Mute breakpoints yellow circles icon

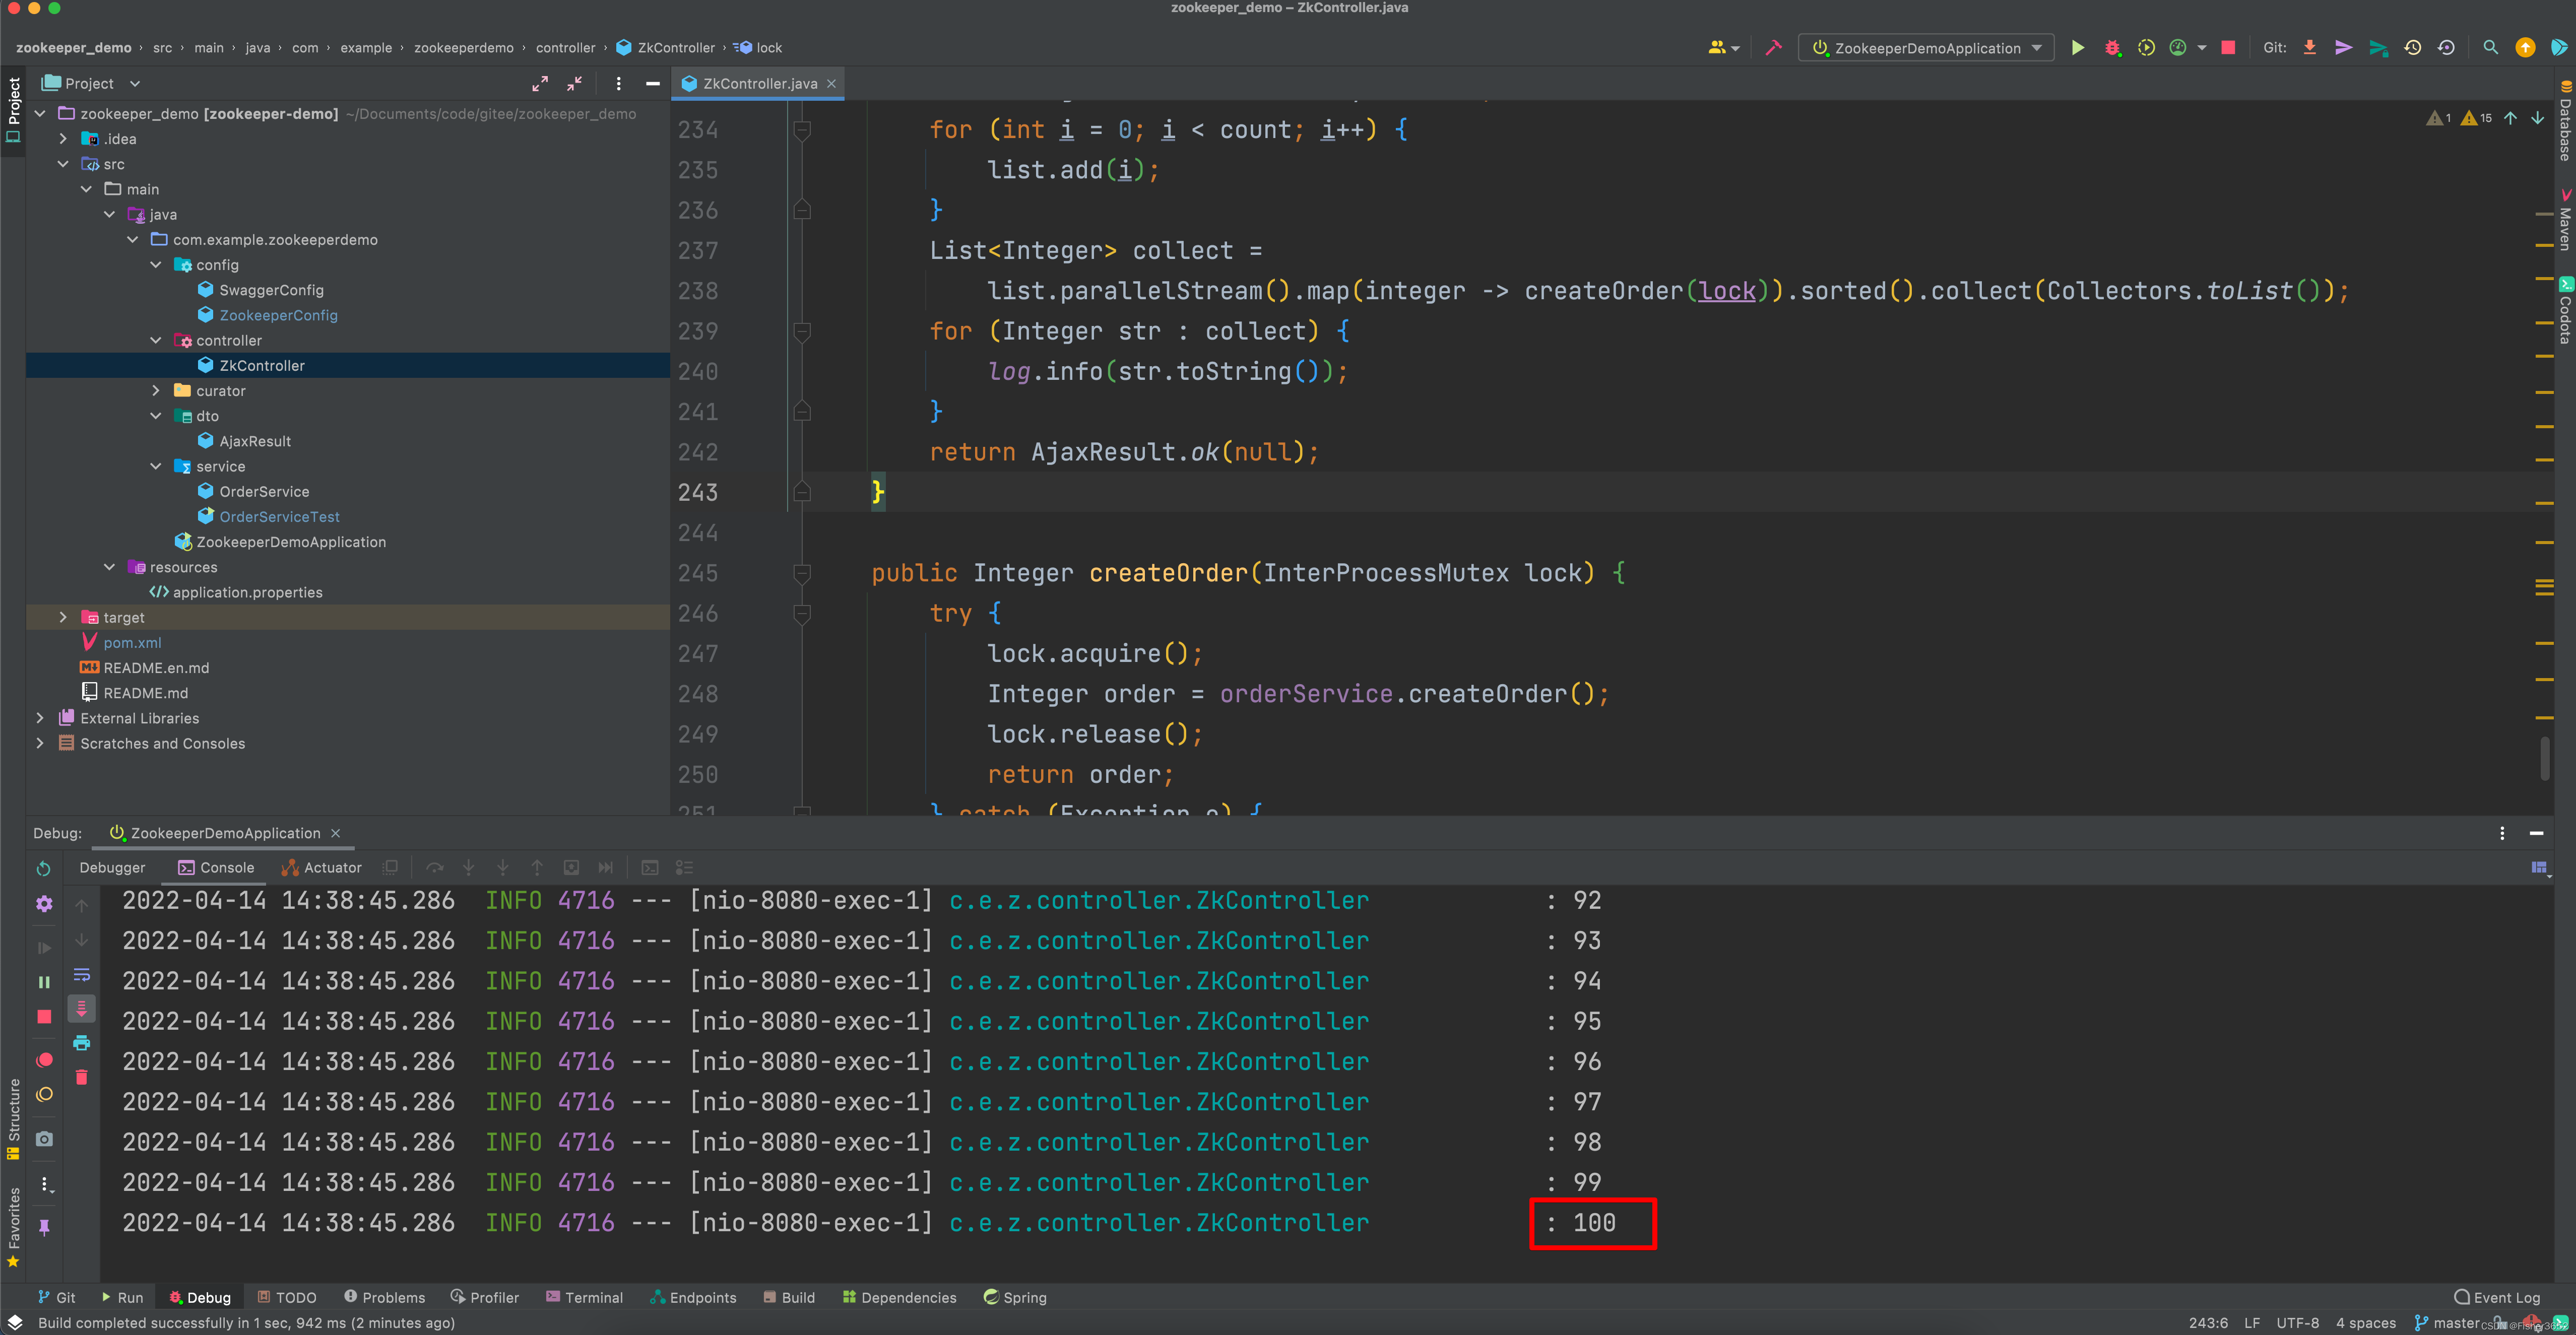(x=44, y=1095)
